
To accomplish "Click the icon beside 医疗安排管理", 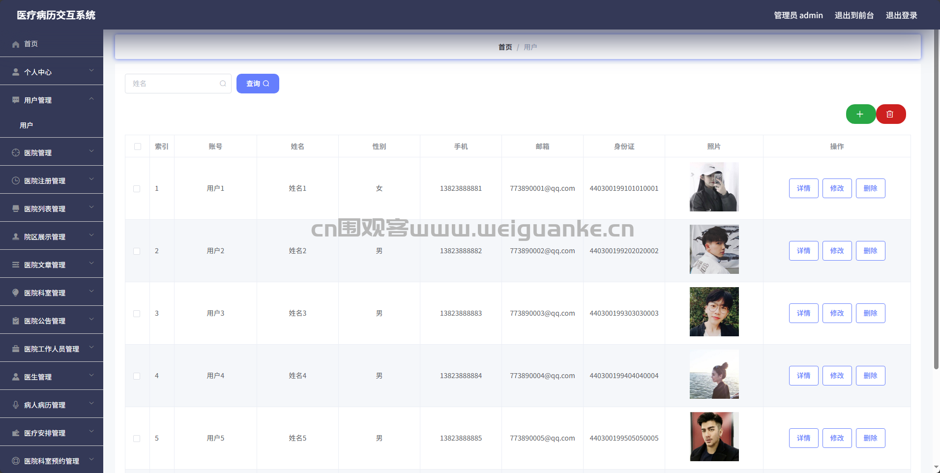I will (x=16, y=433).
